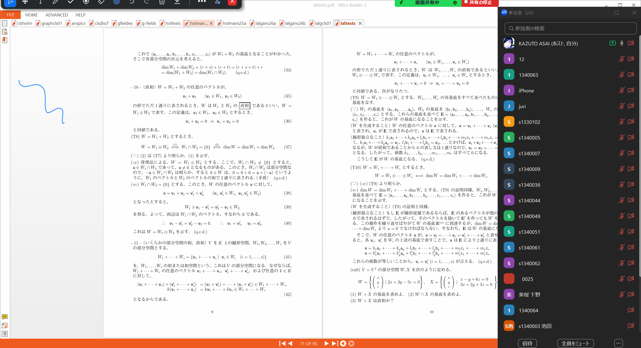
Task: Go to the last page
Action: [335, 343]
